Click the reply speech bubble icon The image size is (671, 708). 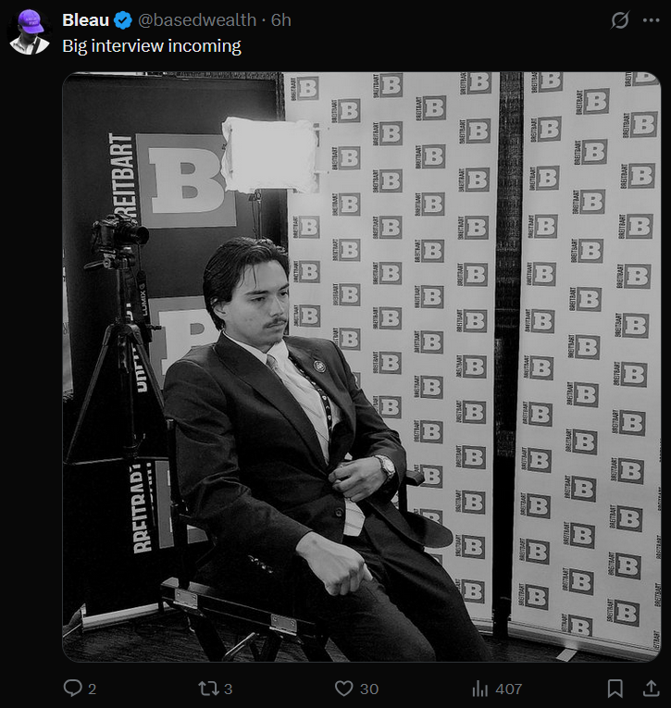tap(73, 689)
